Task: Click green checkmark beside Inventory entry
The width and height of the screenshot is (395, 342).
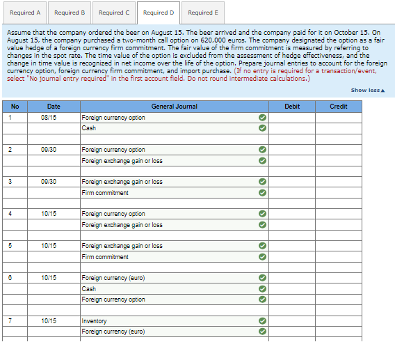Action: [262, 321]
